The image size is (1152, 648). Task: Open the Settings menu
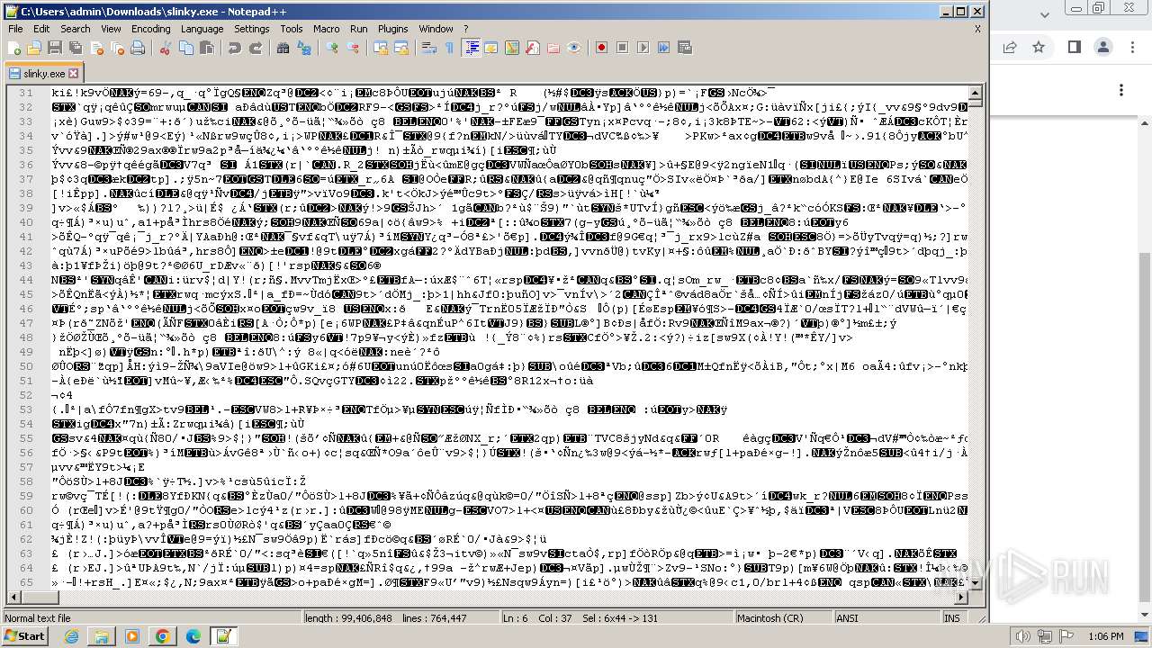252,29
